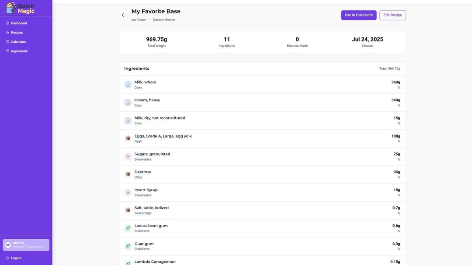The height and width of the screenshot is (265, 472).
Task: Click the Milk, whole dairy icon
Action: click(x=128, y=85)
